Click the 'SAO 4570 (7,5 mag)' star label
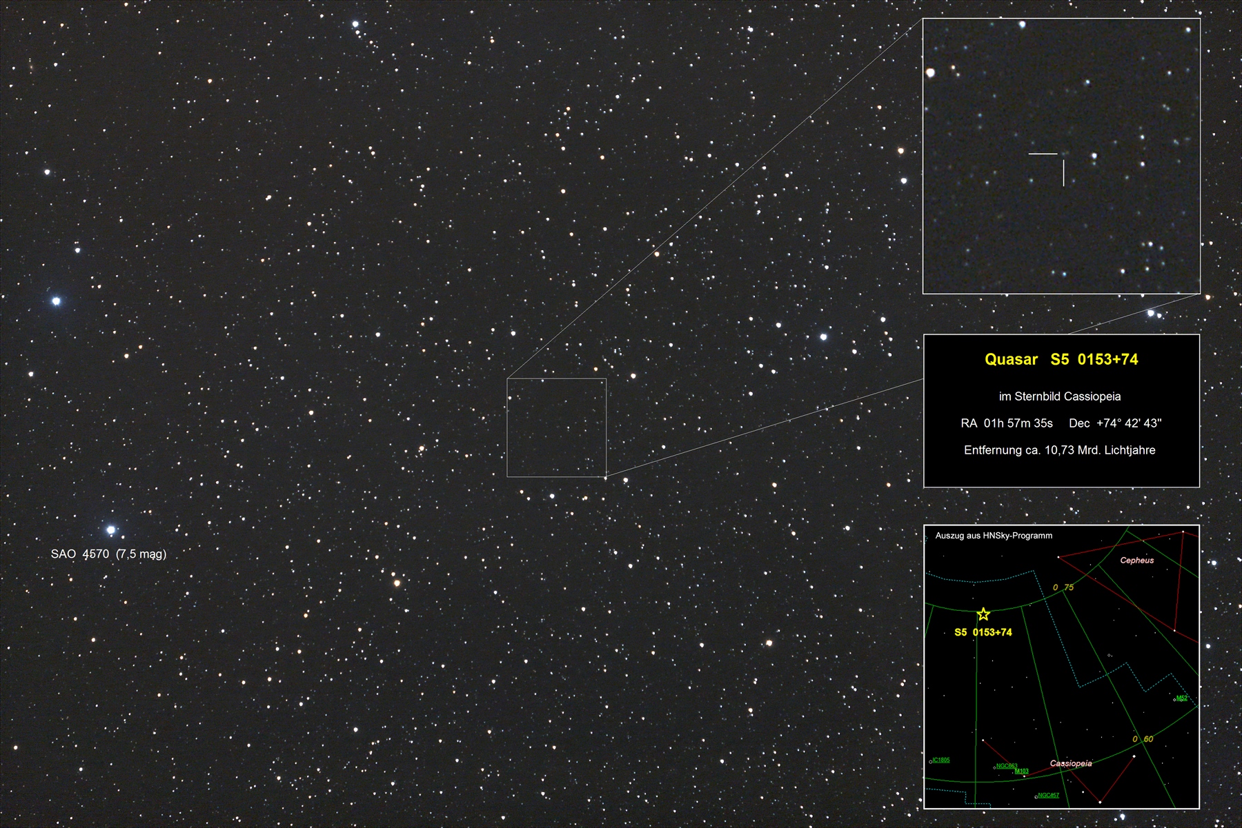 click(108, 554)
